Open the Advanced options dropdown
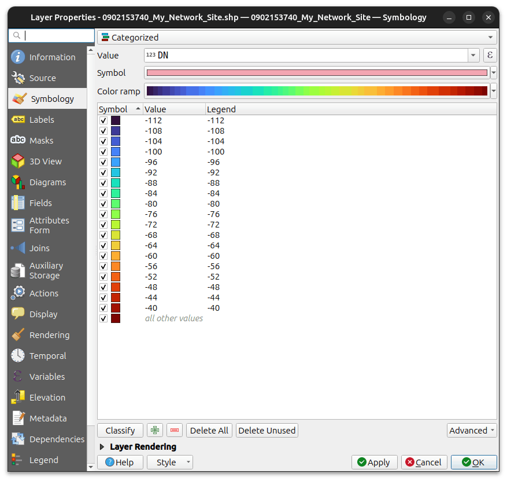The height and width of the screenshot is (481, 507). point(472,430)
